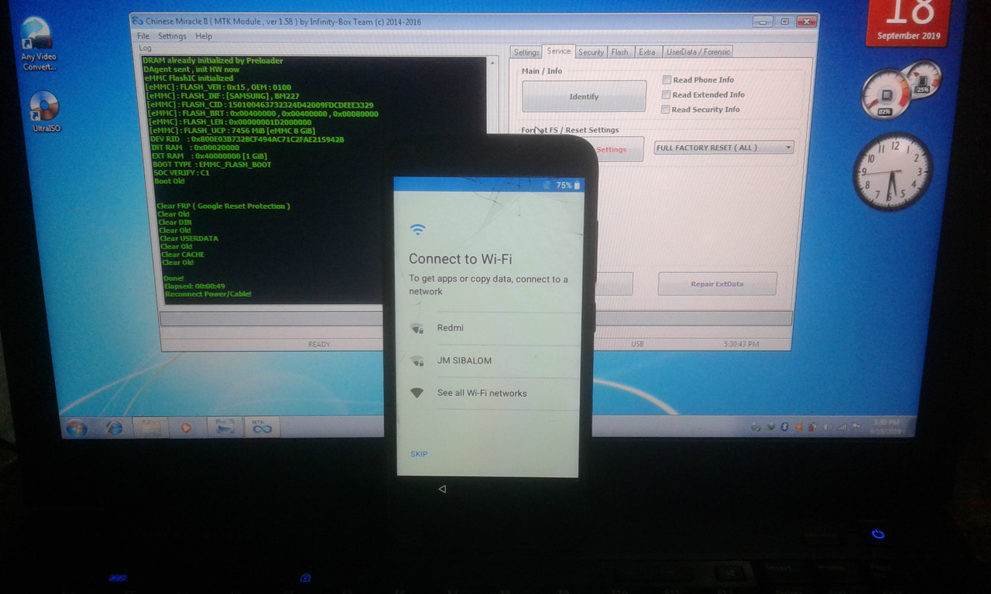Enable the Read Security Info checkbox

pos(665,109)
